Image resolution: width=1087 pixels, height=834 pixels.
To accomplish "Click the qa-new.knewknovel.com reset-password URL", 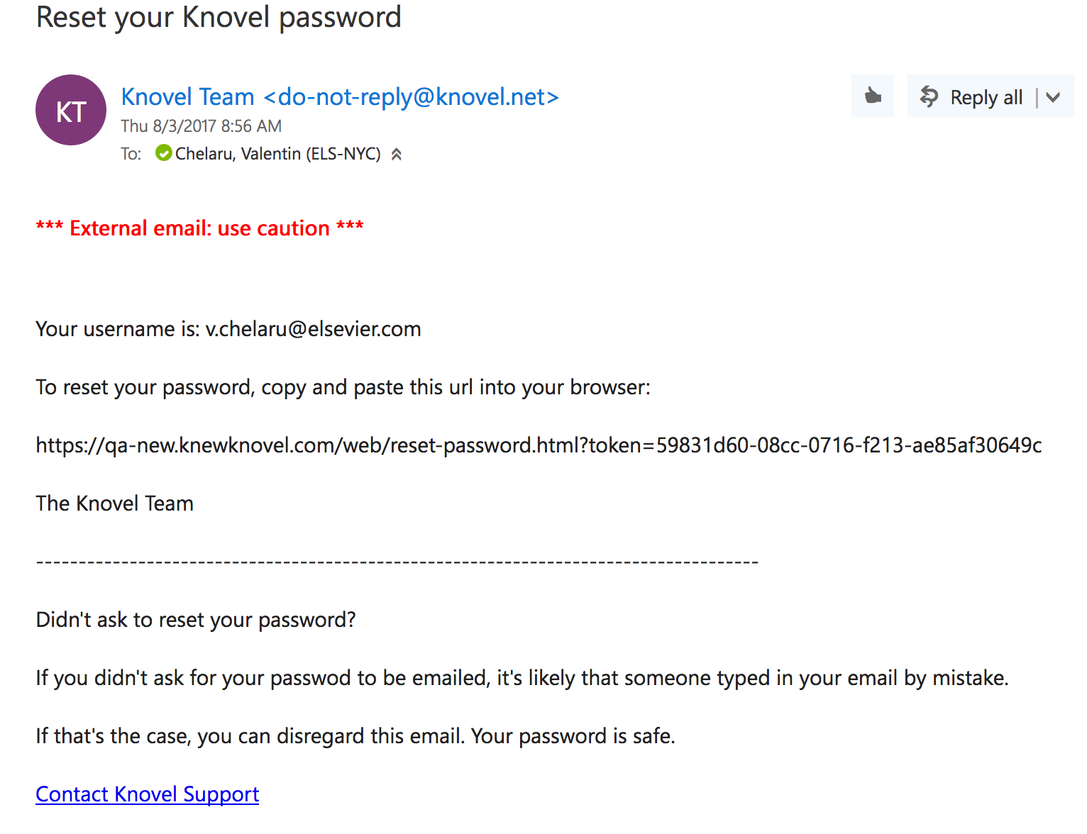I will click(x=539, y=445).
